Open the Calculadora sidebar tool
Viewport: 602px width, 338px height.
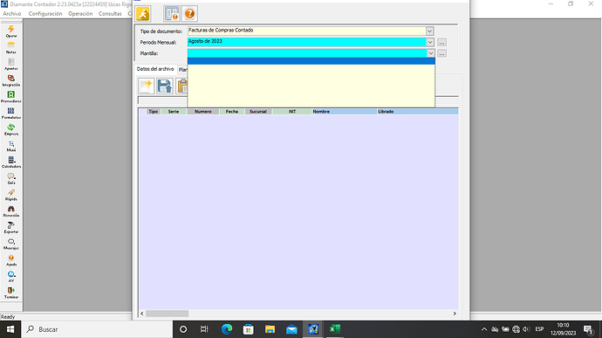click(x=11, y=162)
